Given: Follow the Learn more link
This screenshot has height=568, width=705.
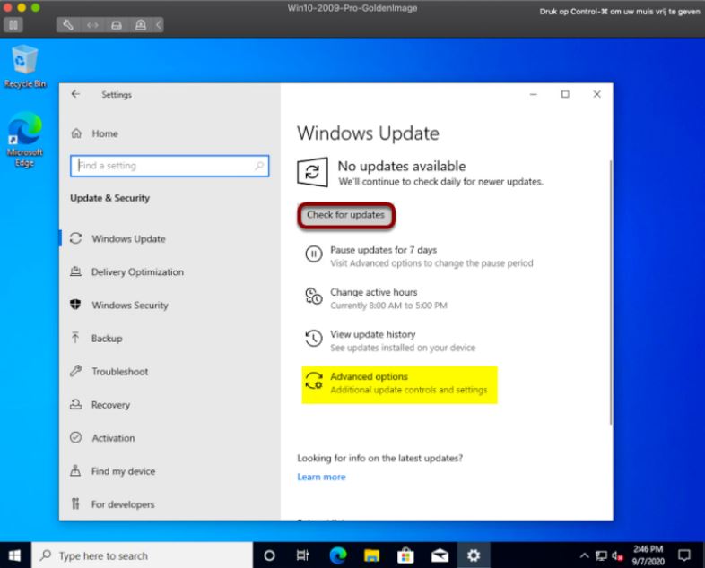Looking at the screenshot, I should click(321, 477).
